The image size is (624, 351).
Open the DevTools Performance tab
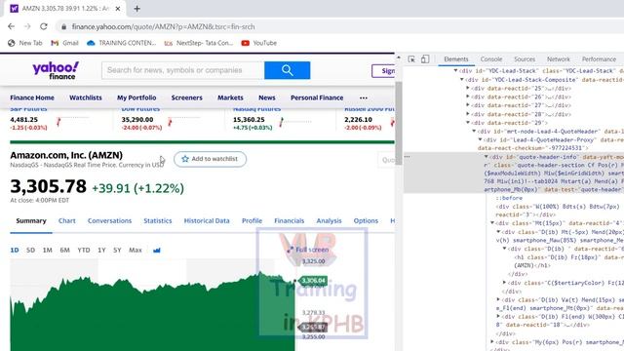(599, 59)
